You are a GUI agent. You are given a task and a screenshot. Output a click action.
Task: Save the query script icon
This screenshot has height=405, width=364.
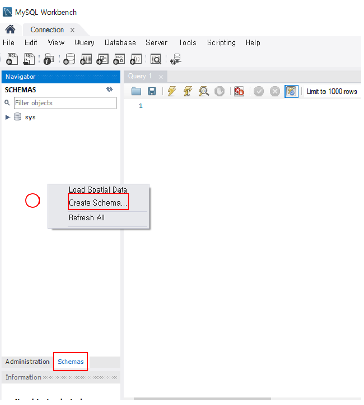[152, 91]
